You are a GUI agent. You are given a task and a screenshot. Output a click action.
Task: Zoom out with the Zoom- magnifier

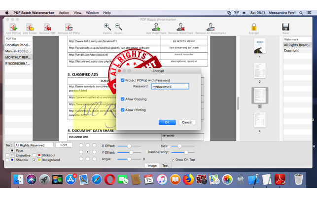click(118, 27)
